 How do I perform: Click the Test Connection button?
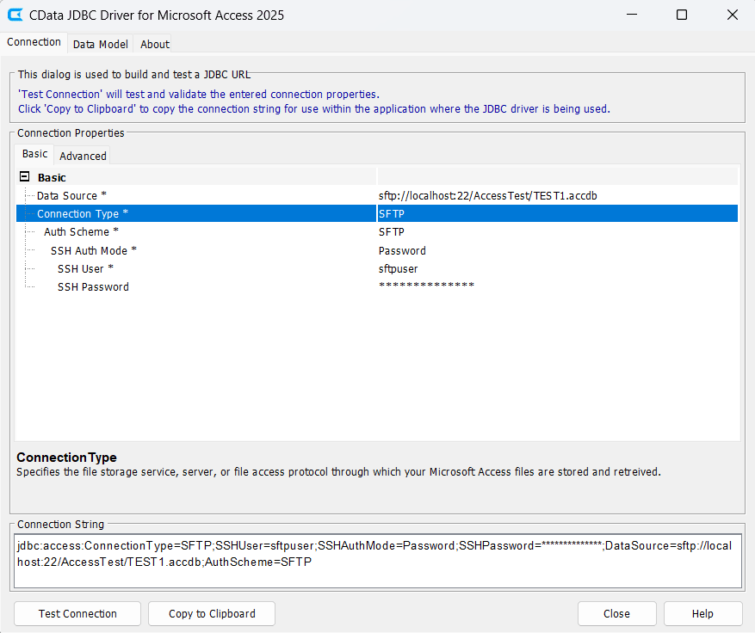pyautogui.click(x=77, y=613)
